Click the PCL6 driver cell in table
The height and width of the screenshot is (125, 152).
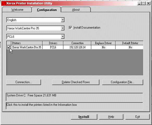pos(53,47)
